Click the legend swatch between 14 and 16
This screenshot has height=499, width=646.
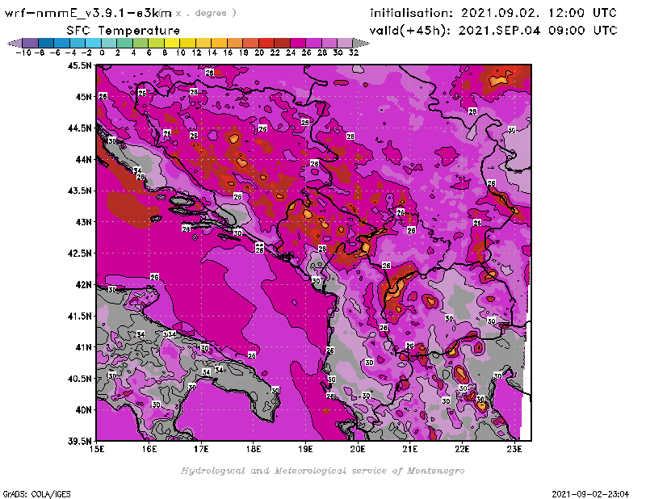click(x=219, y=43)
